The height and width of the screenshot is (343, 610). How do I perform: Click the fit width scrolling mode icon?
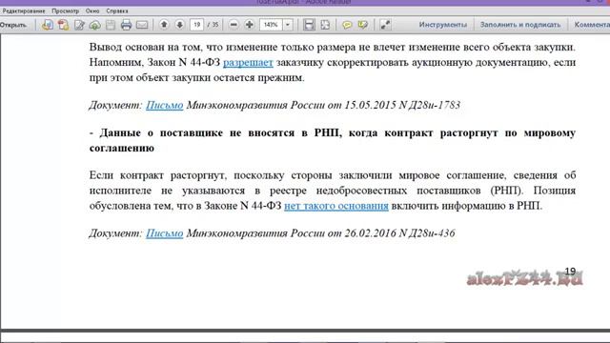[x=309, y=25]
